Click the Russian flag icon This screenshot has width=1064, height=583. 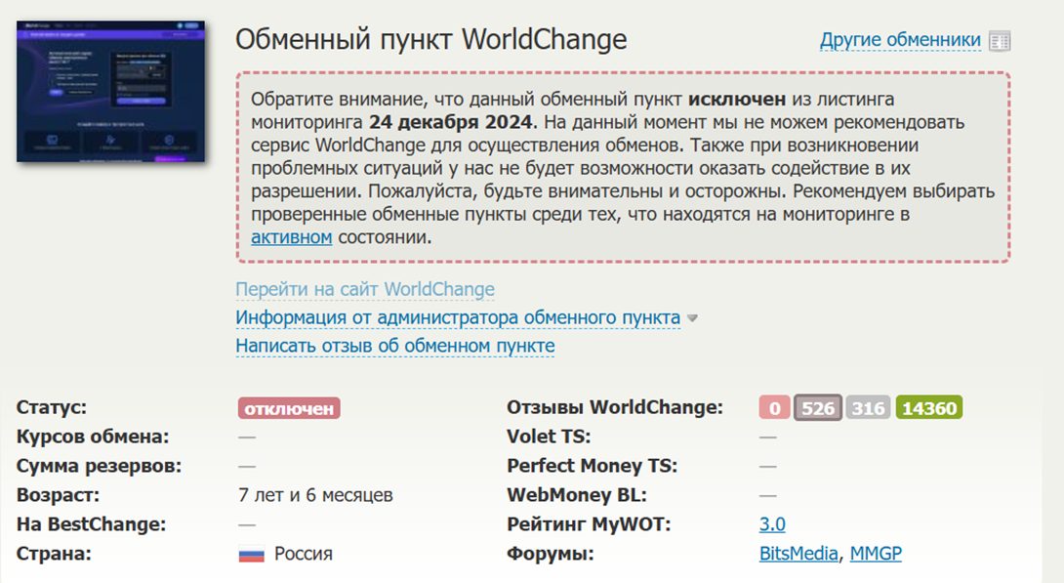click(x=251, y=556)
